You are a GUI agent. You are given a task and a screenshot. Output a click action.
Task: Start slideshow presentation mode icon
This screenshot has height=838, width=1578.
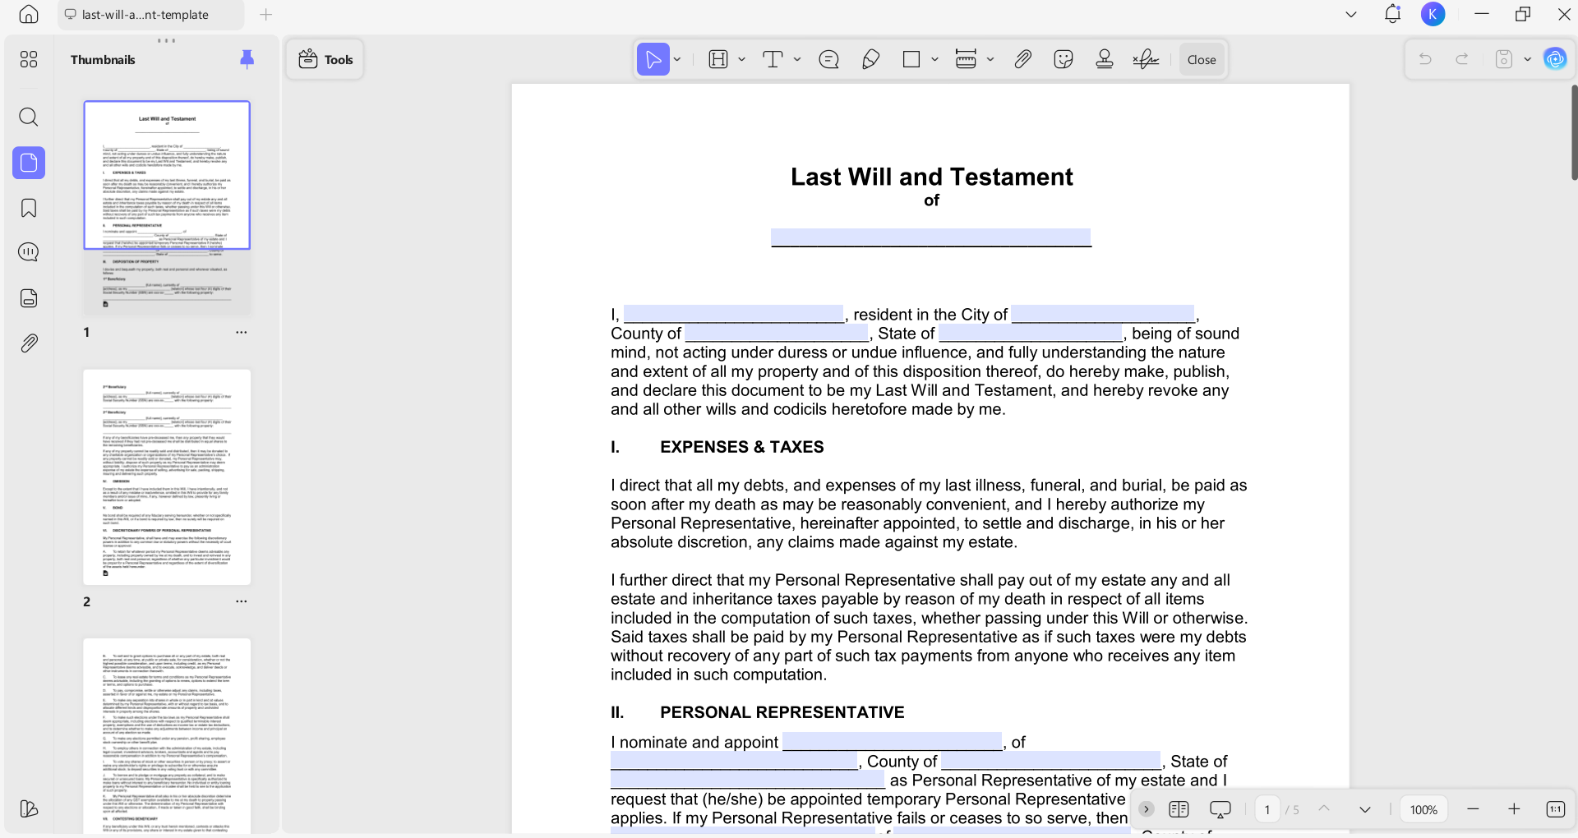(x=1220, y=809)
